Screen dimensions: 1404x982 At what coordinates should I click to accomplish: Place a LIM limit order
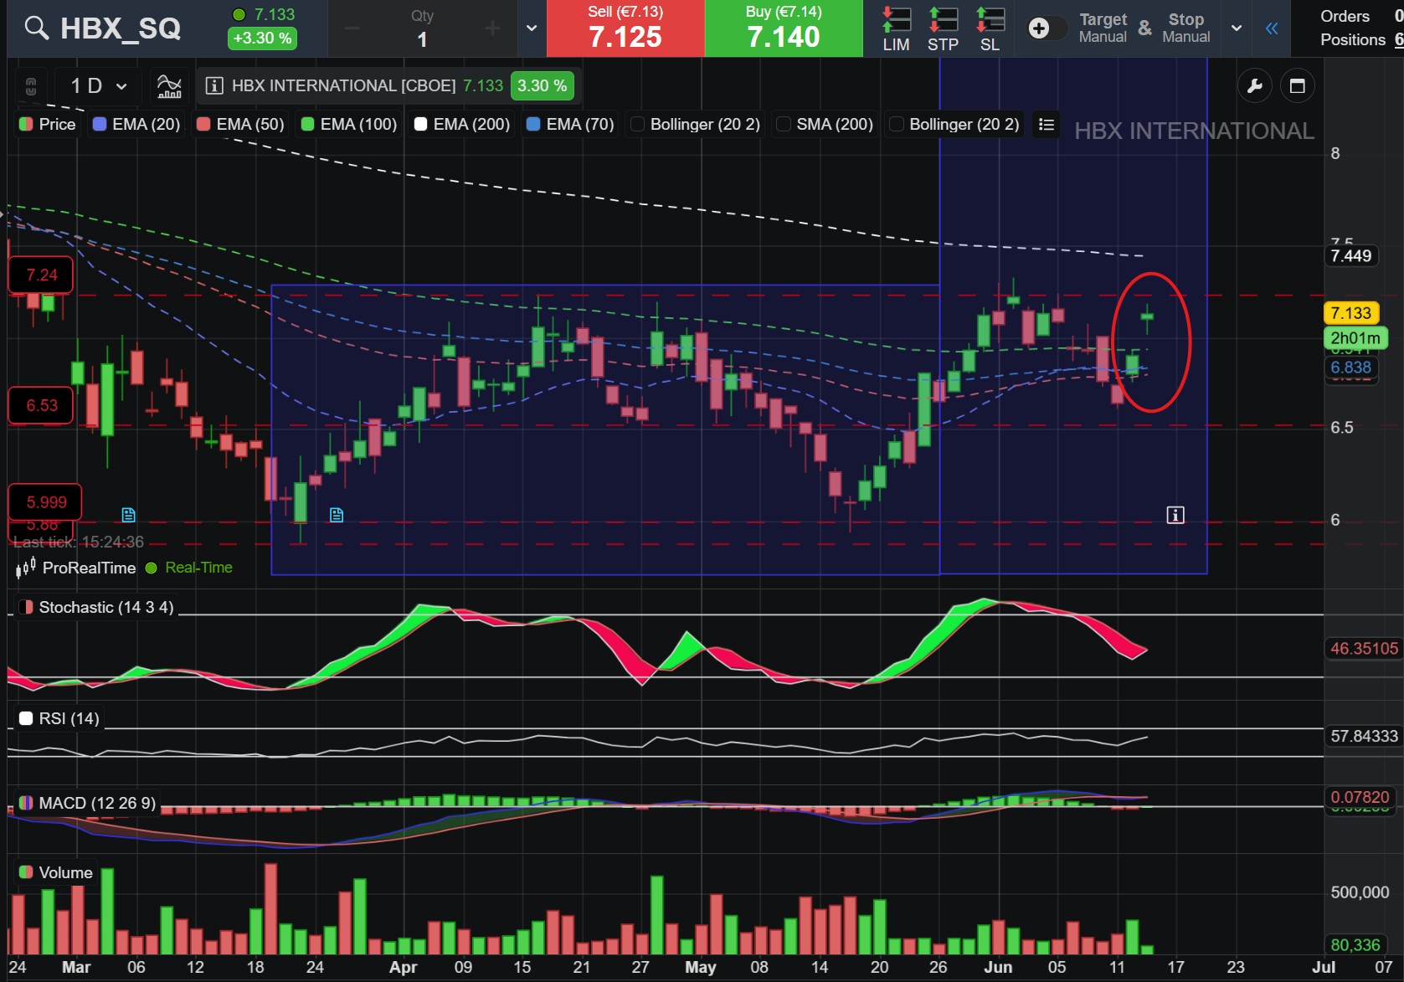coord(896,29)
